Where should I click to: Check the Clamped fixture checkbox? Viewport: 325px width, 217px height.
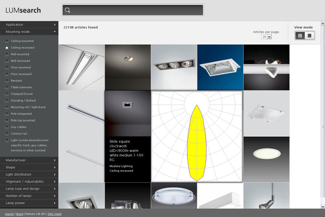point(7,94)
